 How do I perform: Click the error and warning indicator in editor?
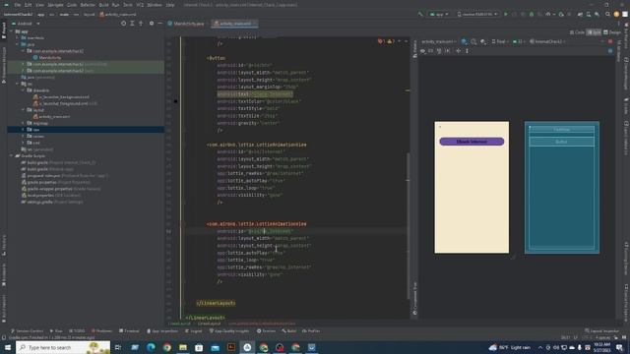pyautogui.click(x=387, y=41)
